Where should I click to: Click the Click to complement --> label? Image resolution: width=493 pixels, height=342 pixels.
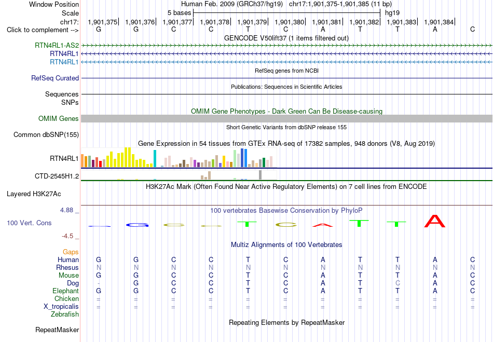pyautogui.click(x=43, y=30)
